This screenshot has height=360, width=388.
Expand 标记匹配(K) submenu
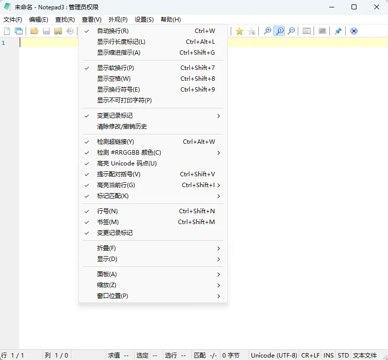[x=153, y=196]
